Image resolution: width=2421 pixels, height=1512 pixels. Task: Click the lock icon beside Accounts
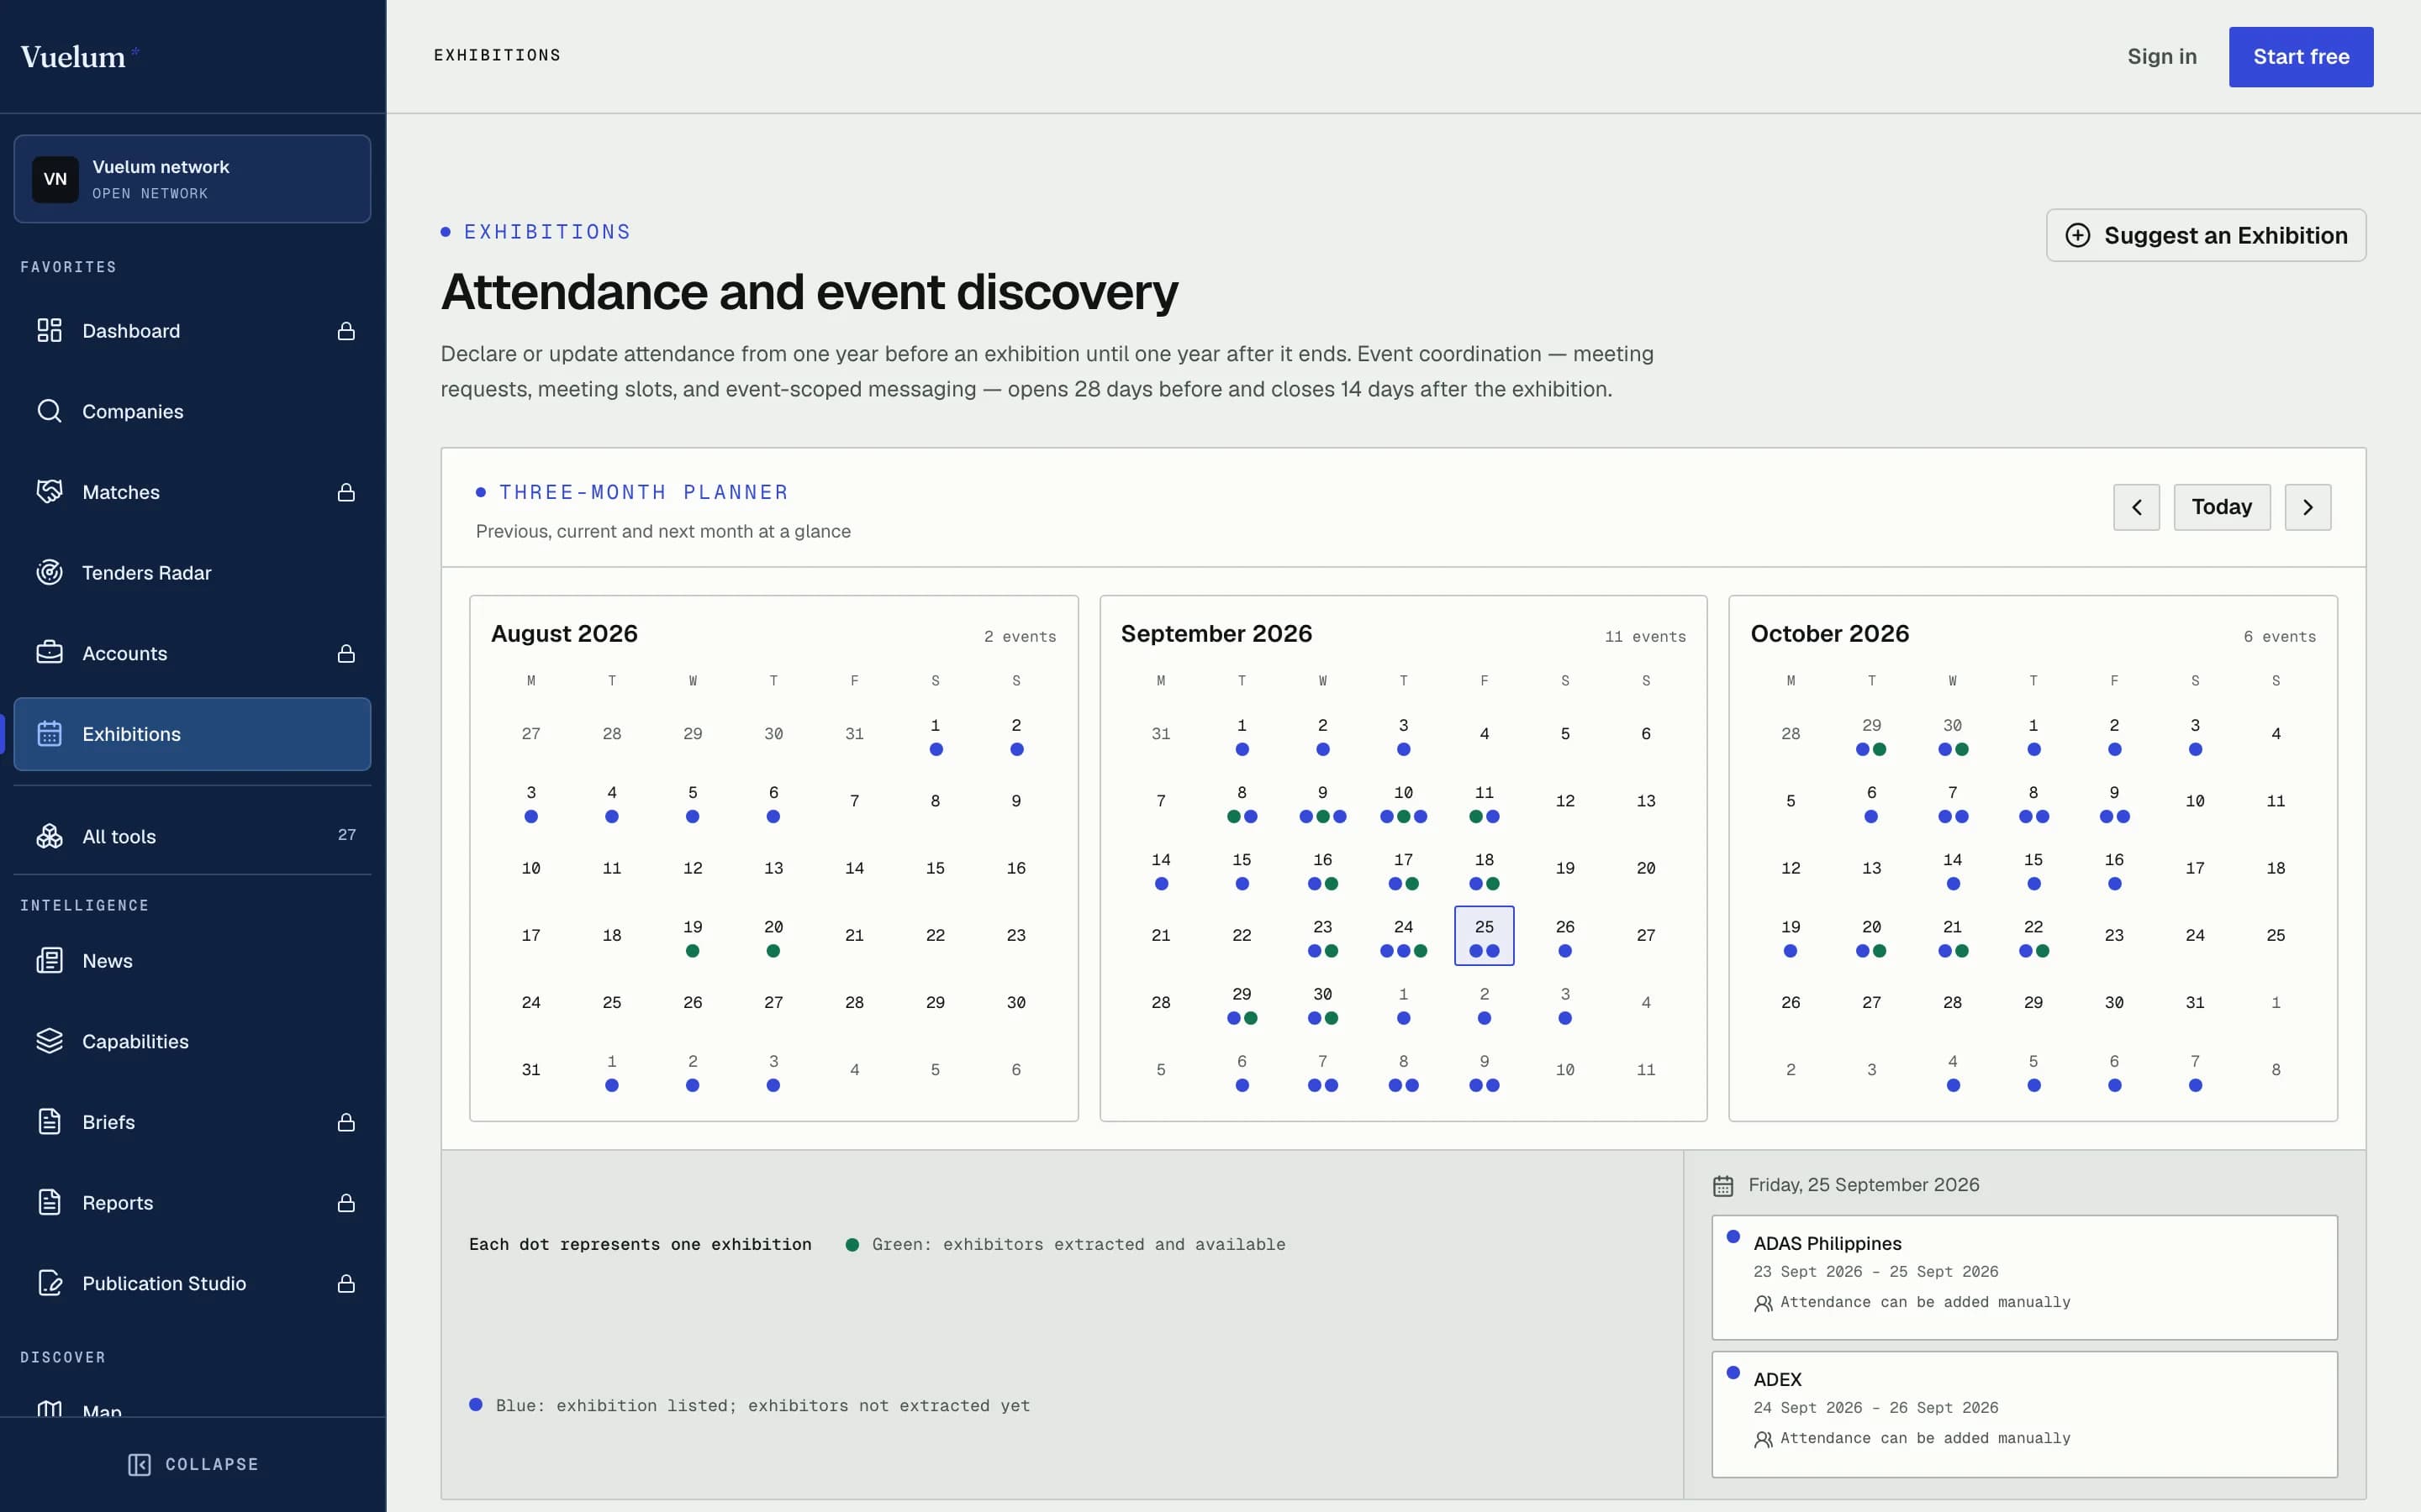[346, 653]
